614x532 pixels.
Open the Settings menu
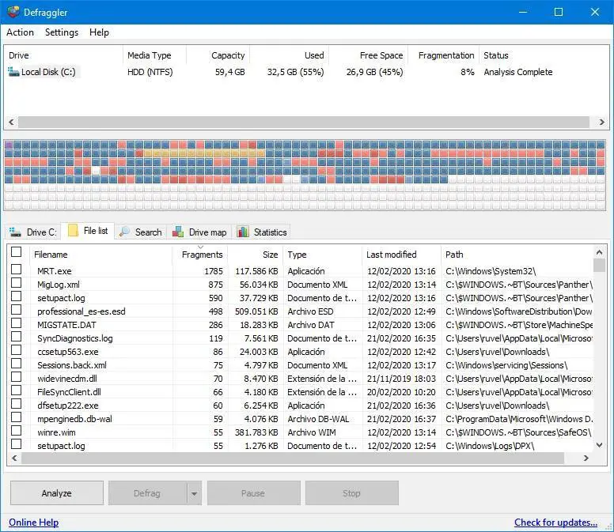point(62,32)
